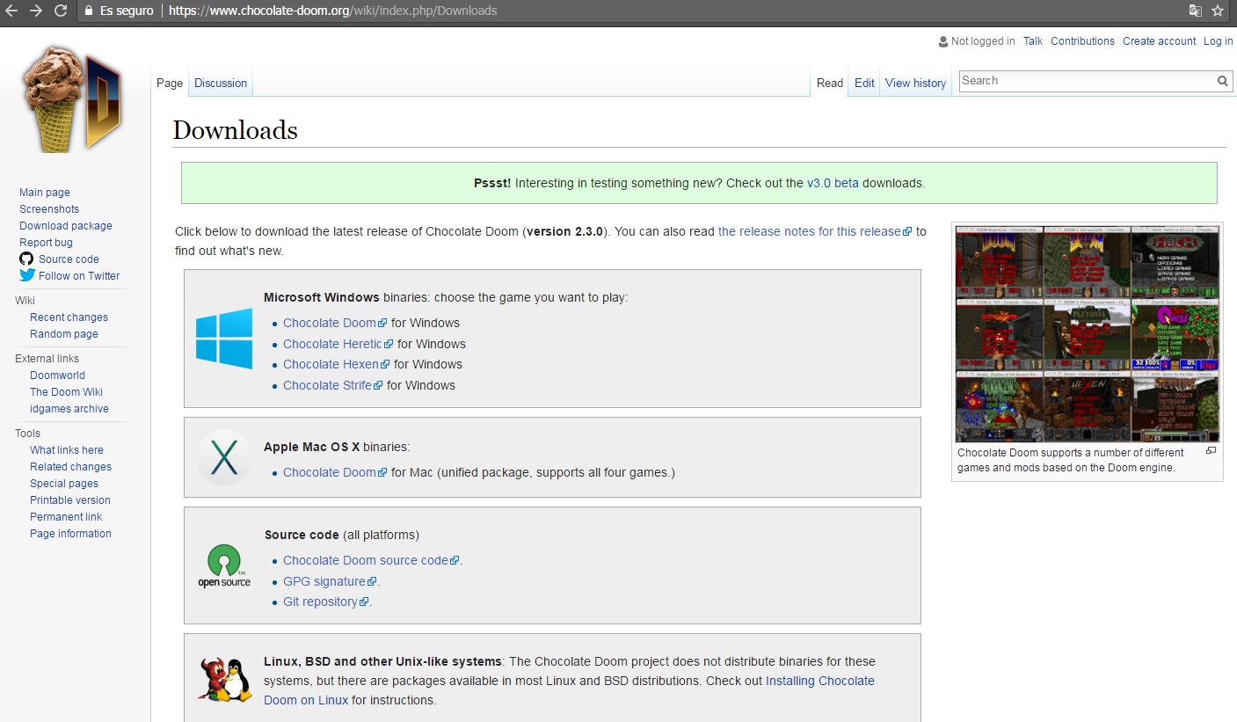Open Download package in sidebar

coord(66,226)
